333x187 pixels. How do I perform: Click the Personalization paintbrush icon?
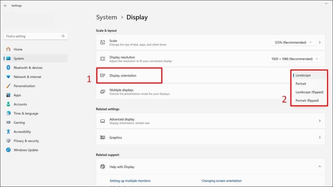pyautogui.click(x=8, y=86)
